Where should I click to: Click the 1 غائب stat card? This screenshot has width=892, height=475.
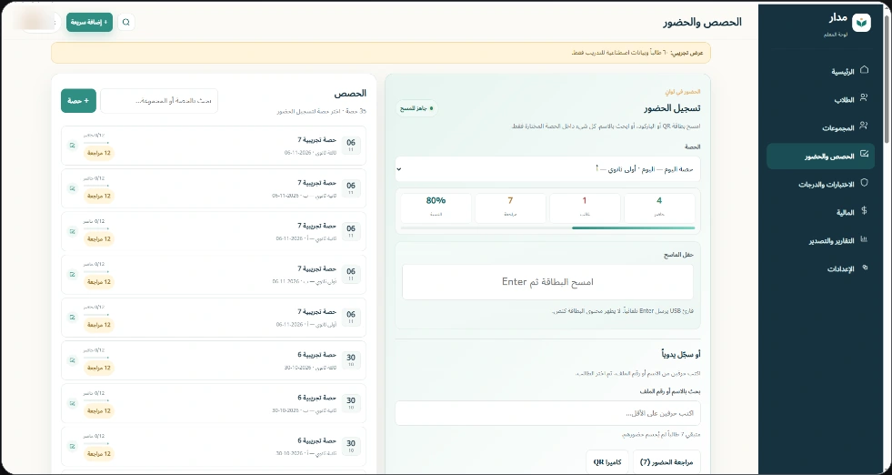(585, 207)
